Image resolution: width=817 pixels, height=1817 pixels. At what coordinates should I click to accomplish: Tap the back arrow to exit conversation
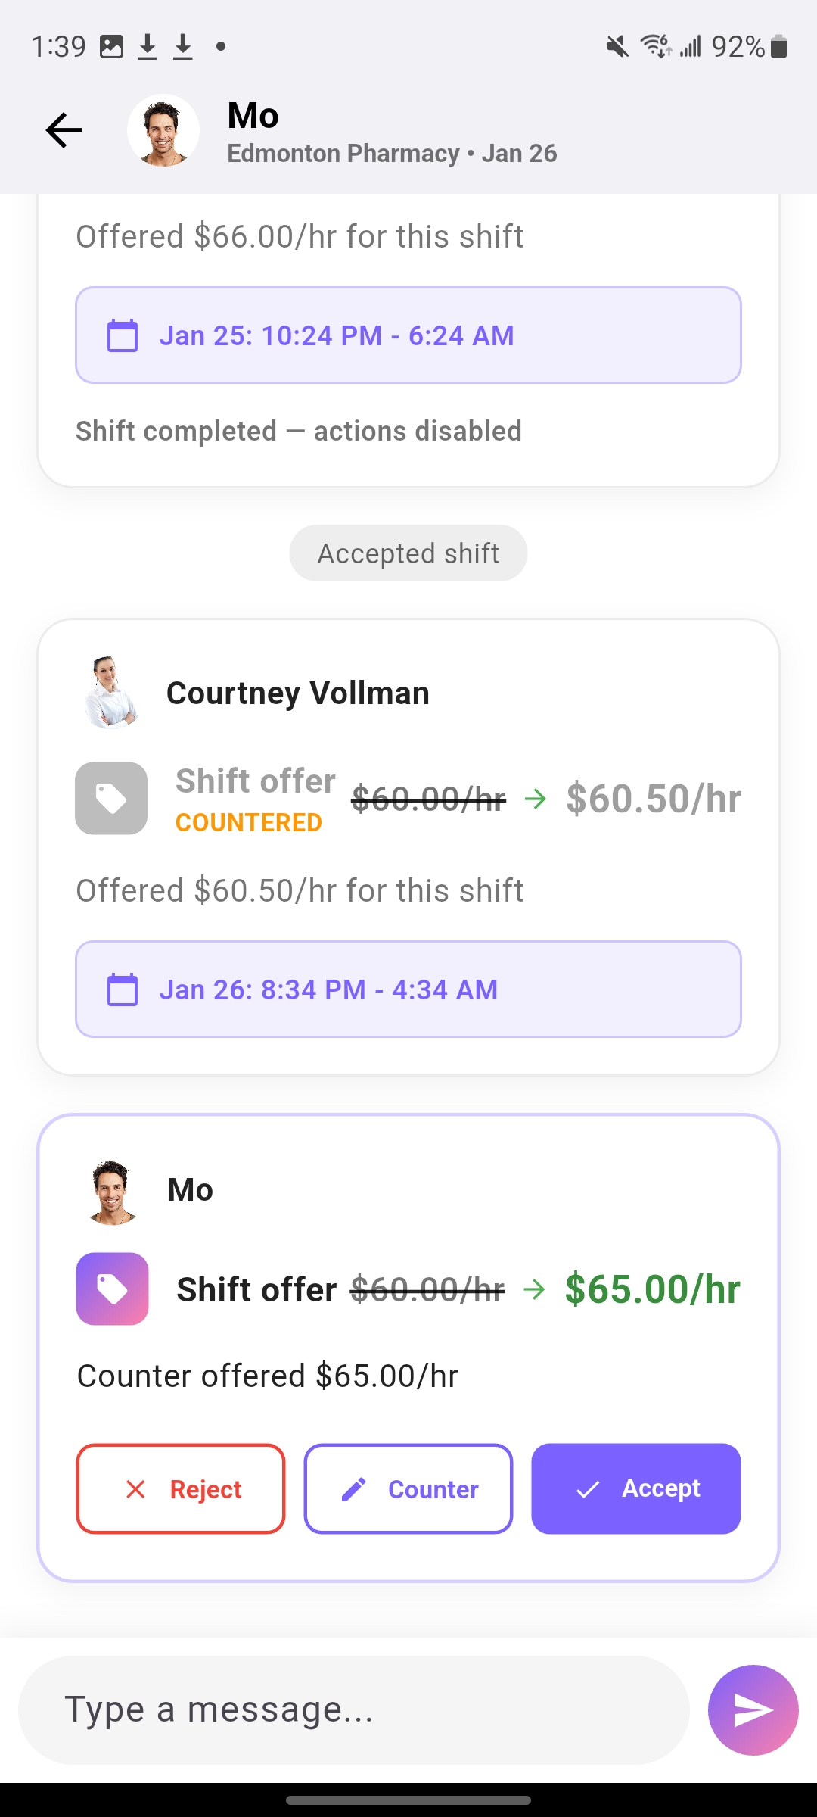(64, 129)
